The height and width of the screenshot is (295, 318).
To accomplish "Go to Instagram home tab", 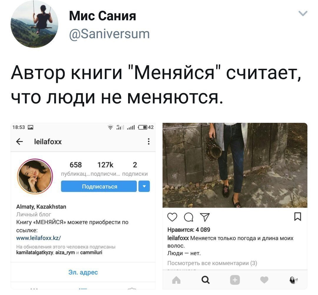I will 176,280.
